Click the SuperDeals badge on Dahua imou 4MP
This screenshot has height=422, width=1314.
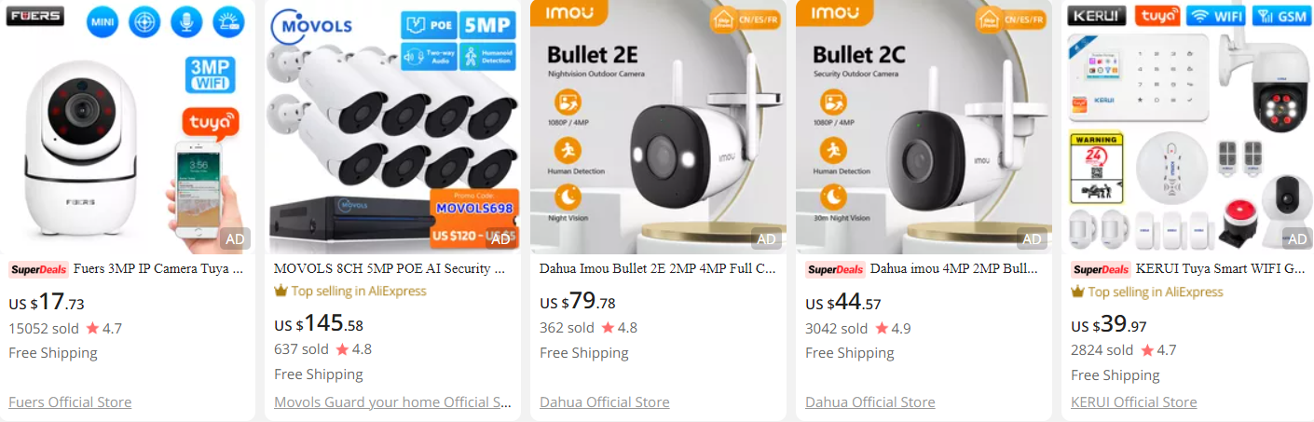(x=836, y=269)
